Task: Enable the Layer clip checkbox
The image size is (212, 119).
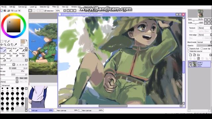Action: 202,49
